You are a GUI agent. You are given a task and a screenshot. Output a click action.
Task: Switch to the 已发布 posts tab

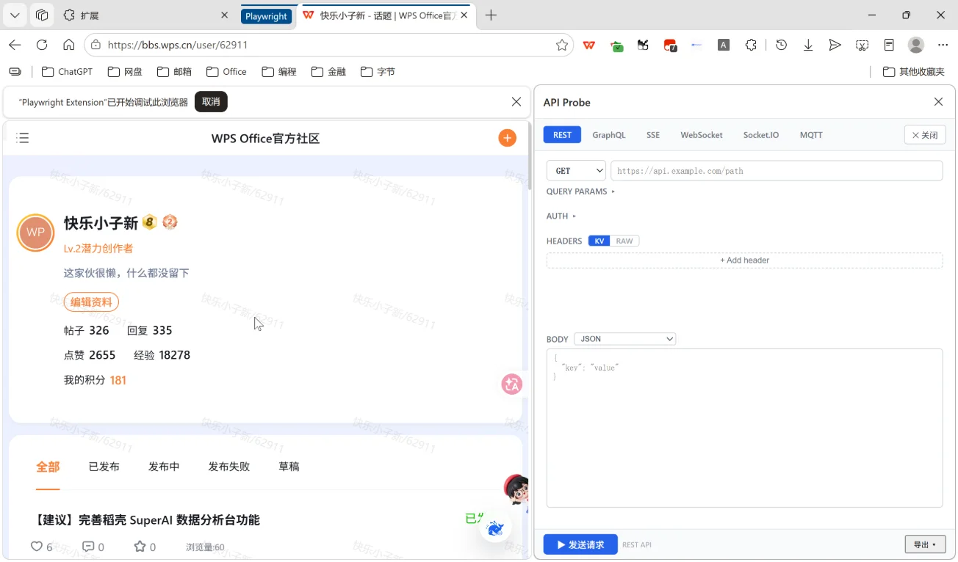tap(104, 467)
